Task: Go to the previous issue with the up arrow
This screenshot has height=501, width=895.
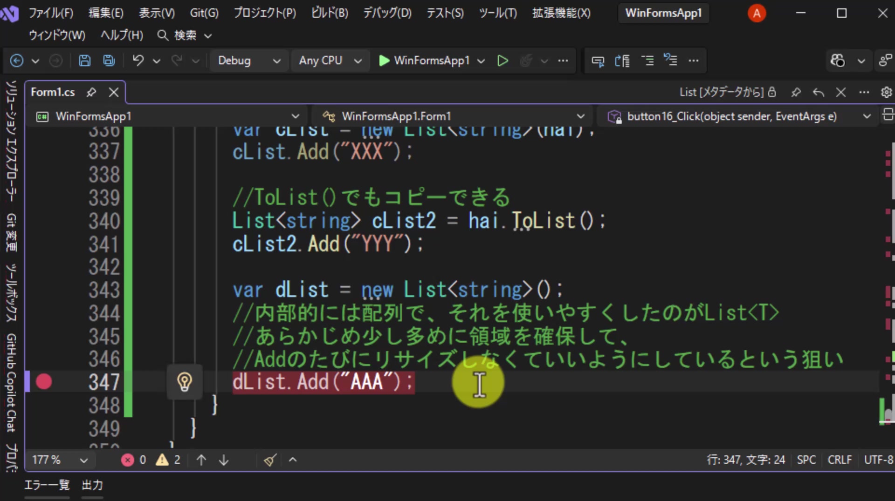Action: tap(201, 460)
